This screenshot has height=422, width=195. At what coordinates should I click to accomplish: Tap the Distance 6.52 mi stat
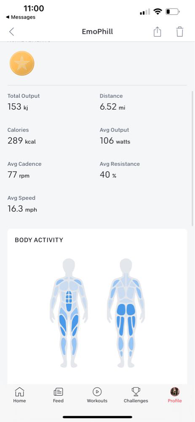pyautogui.click(x=112, y=102)
